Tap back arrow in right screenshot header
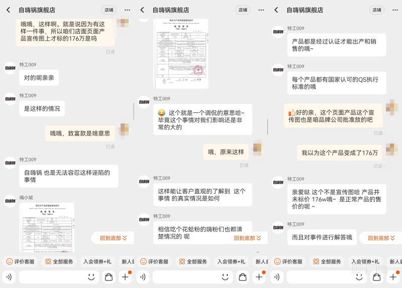 276,10
